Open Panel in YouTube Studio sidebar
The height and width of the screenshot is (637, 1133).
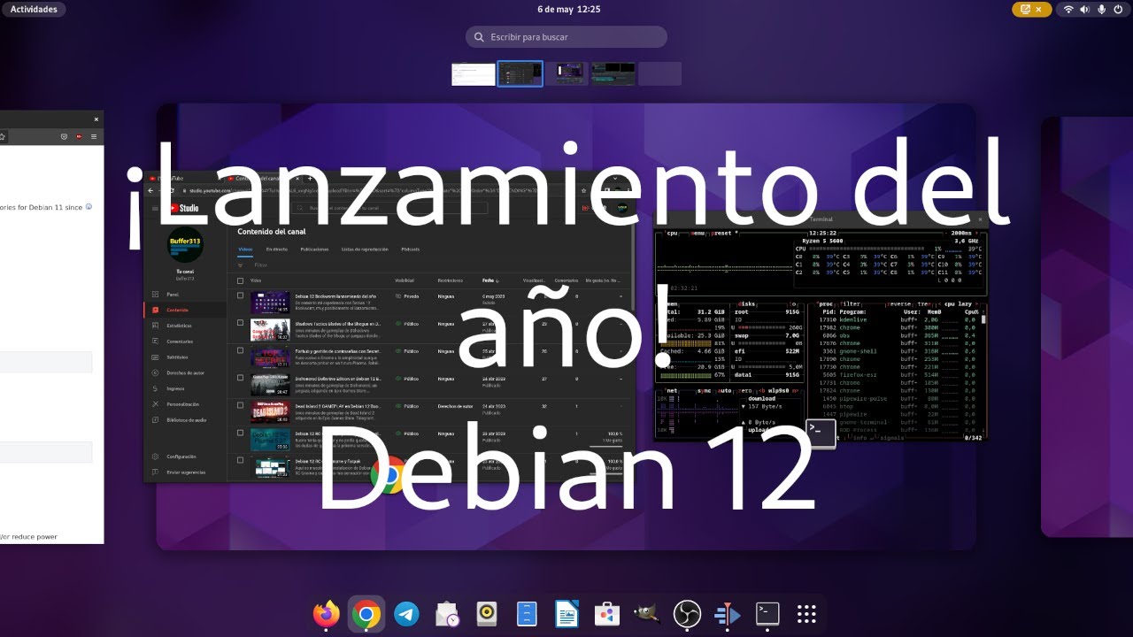[x=185, y=294]
